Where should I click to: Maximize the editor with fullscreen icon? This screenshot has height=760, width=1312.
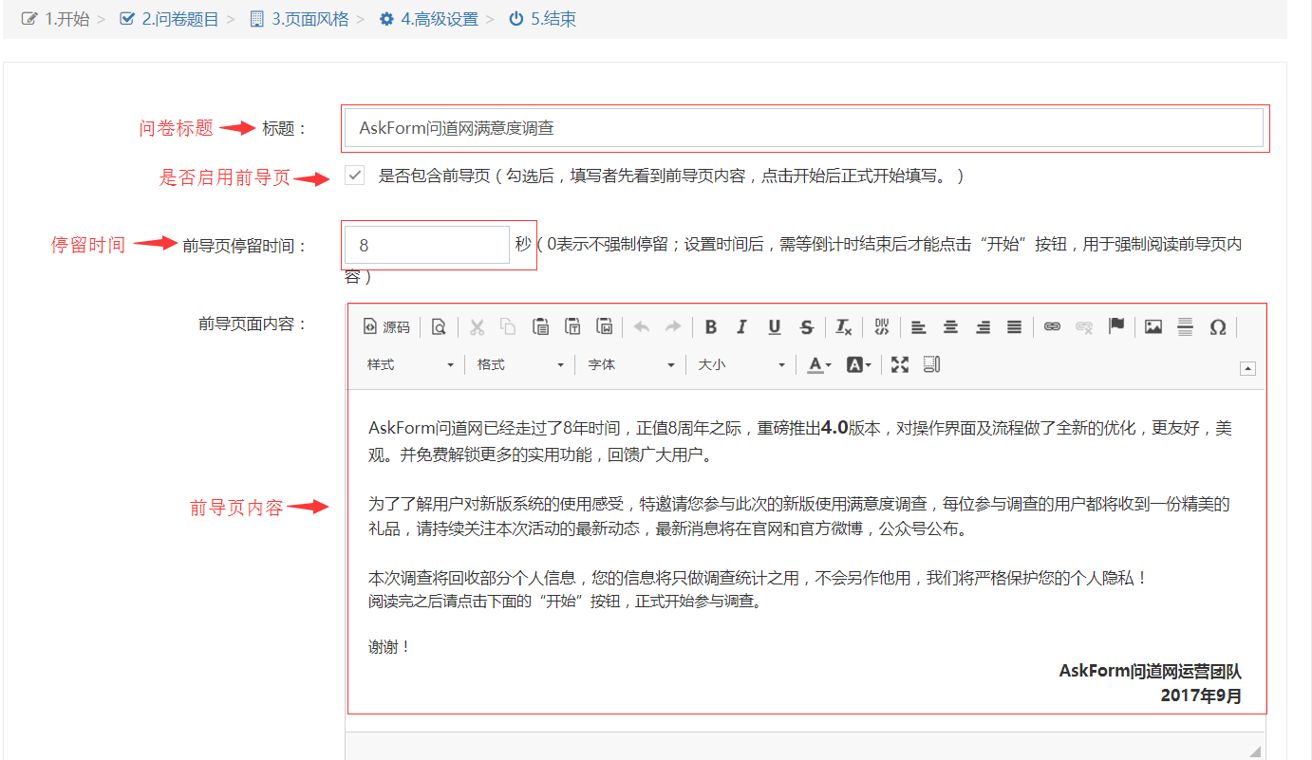coord(900,364)
